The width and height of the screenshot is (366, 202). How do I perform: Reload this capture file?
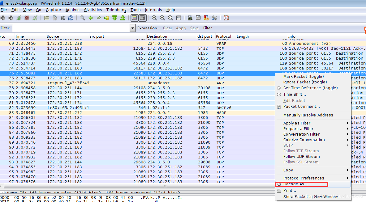[x=71, y=18]
